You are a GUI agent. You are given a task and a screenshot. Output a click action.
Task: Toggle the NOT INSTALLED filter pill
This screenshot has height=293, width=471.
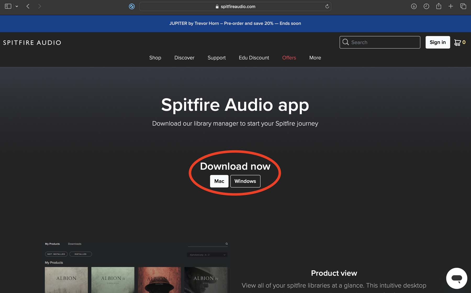pos(56,254)
